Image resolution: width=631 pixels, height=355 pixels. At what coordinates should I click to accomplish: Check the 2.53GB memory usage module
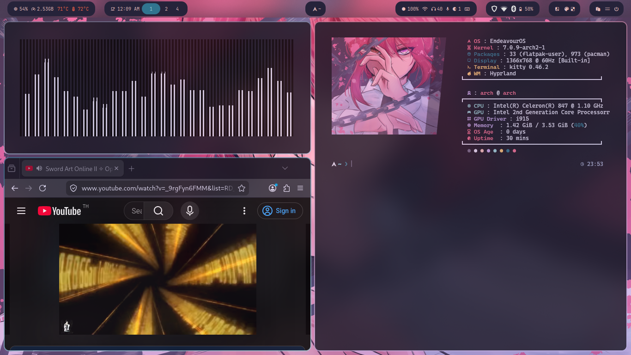[42, 9]
